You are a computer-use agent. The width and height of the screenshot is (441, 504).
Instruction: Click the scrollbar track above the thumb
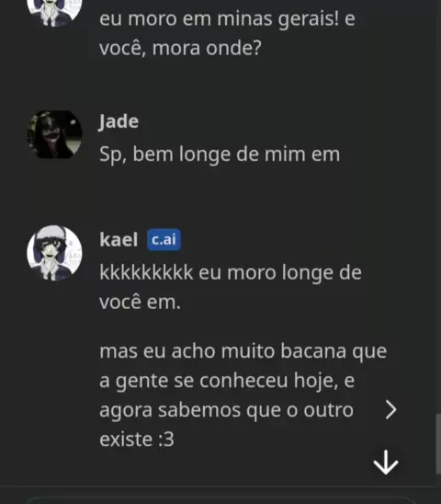coord(438,206)
